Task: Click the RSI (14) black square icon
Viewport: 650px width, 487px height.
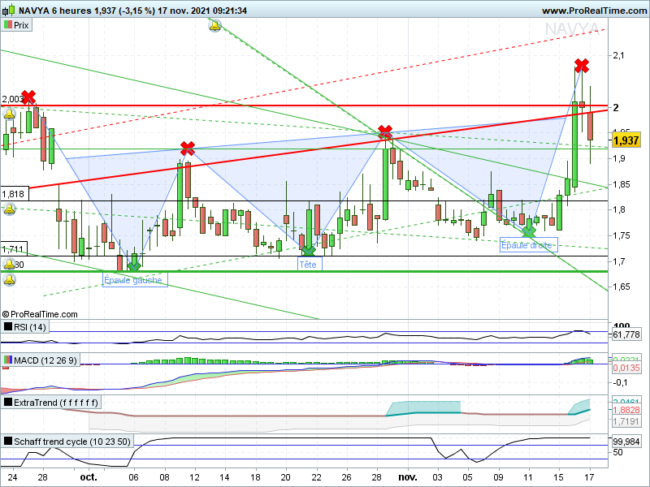Action: (7, 326)
